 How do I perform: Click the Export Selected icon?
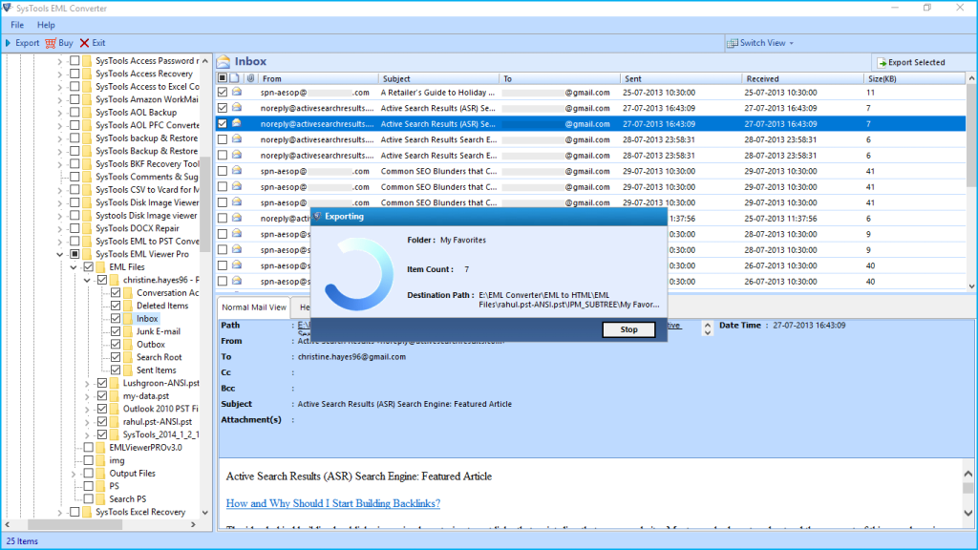tap(882, 62)
